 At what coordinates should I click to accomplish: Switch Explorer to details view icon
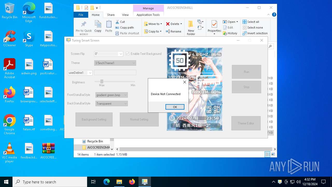coord(267,155)
